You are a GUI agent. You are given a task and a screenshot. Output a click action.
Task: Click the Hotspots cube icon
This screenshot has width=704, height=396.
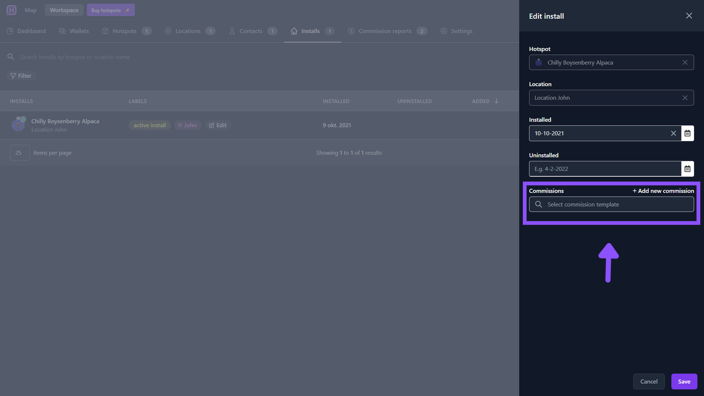(x=105, y=31)
